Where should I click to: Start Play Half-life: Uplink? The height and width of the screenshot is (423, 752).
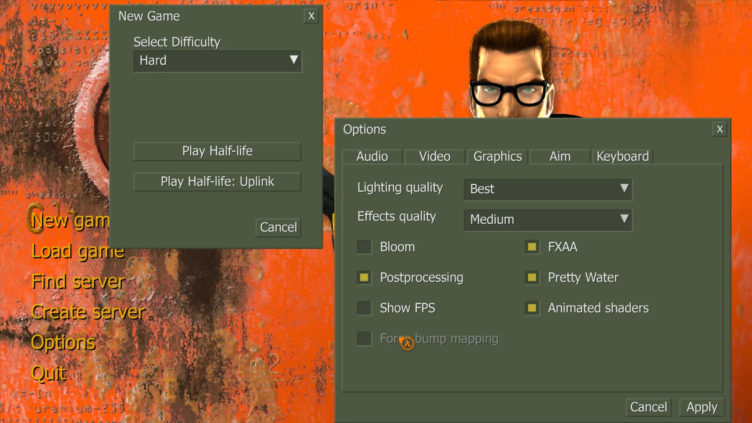[217, 182]
